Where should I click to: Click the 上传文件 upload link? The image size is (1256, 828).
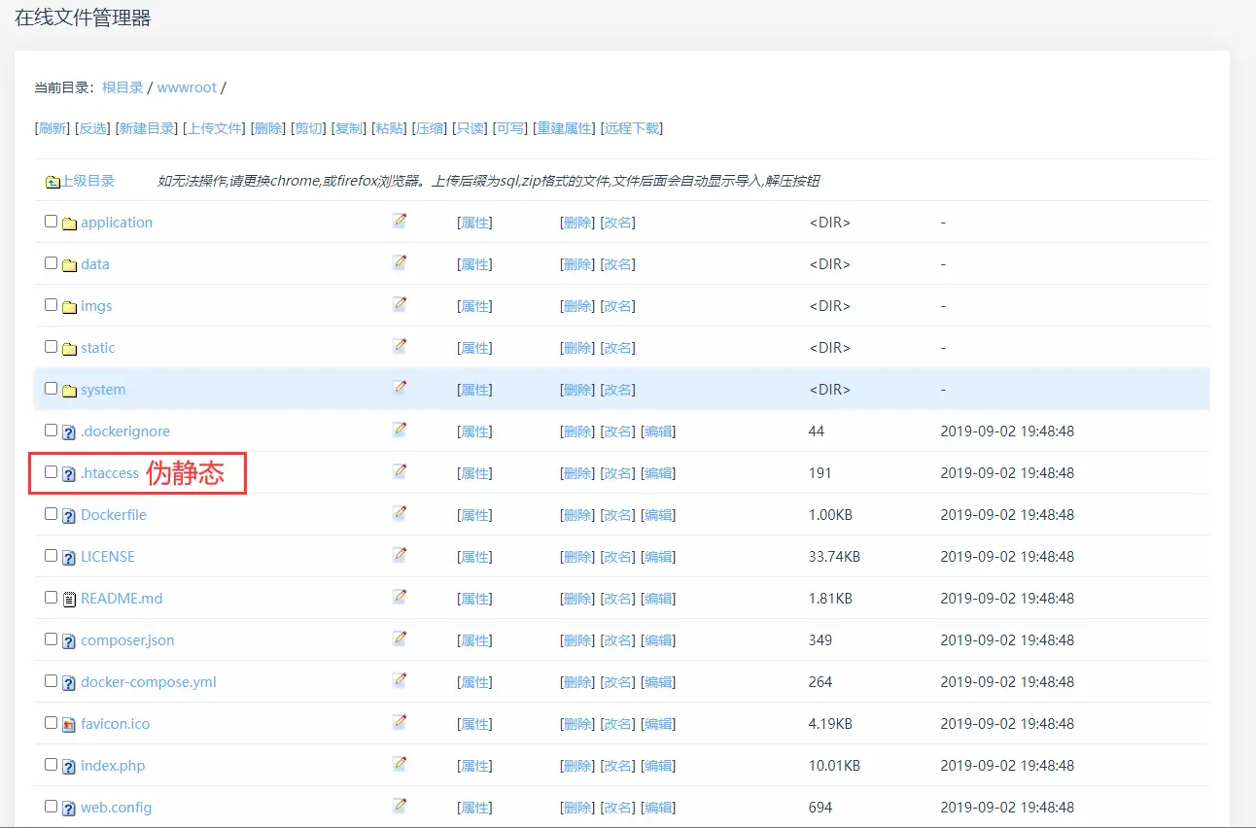[216, 127]
